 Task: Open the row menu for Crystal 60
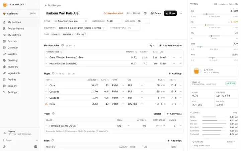click(181, 63)
